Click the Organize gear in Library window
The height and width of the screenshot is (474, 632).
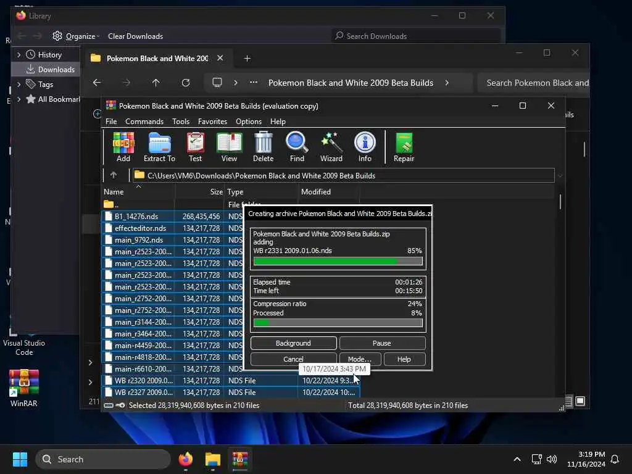pos(57,36)
